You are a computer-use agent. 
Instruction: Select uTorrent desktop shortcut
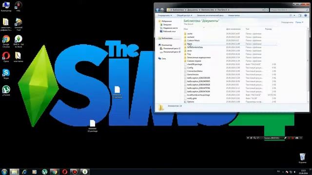6,91
